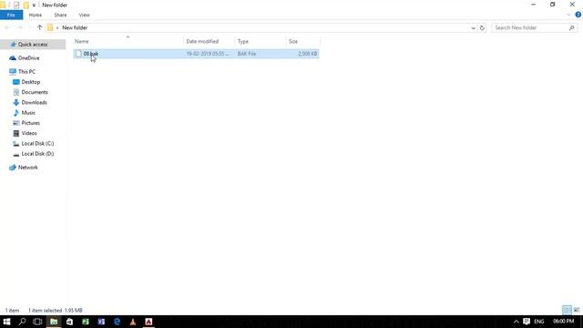
Task: Click File Explorer on the taskbar
Action: click(54, 322)
